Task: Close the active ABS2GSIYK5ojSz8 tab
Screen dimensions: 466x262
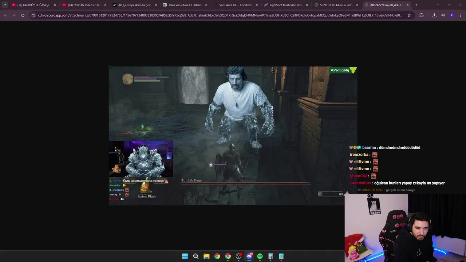Action: 407,5
